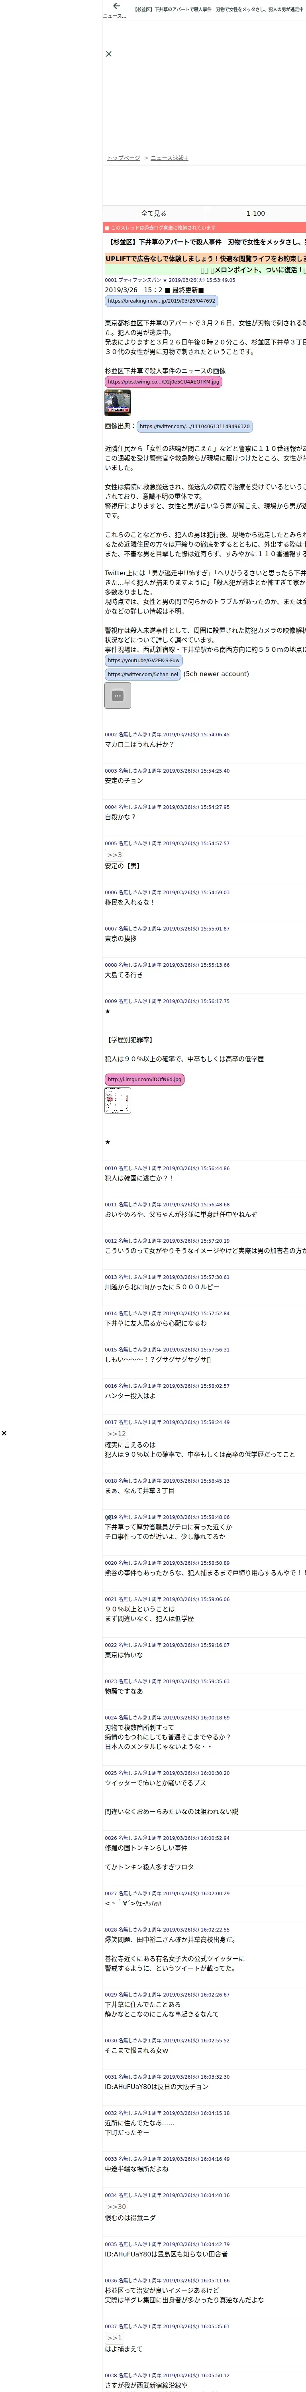The image size is (306, 2392).
Task: Follow the >>12 reply anchor
Action: point(117,1434)
